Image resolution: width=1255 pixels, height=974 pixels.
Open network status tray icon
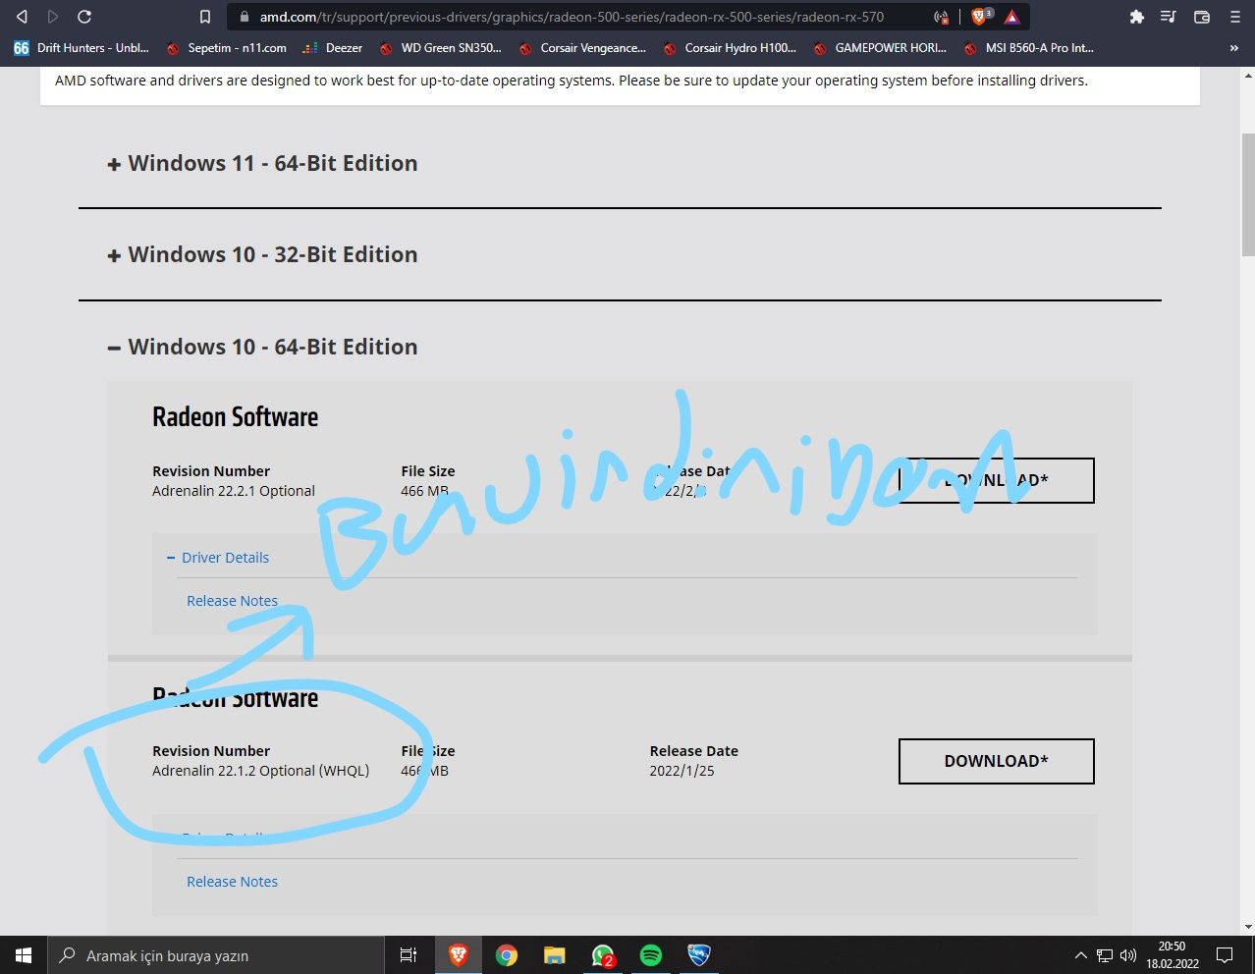[1104, 955]
